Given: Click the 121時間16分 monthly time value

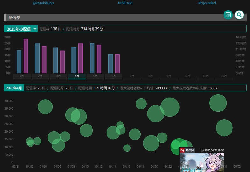Looking at the screenshot, I should (104, 88).
